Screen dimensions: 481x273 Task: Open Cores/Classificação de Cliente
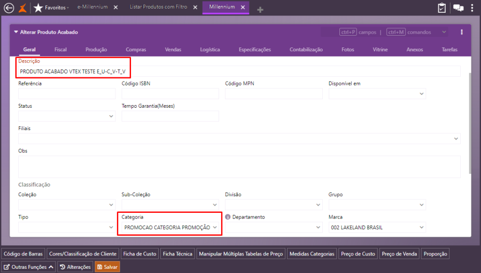(x=83, y=254)
